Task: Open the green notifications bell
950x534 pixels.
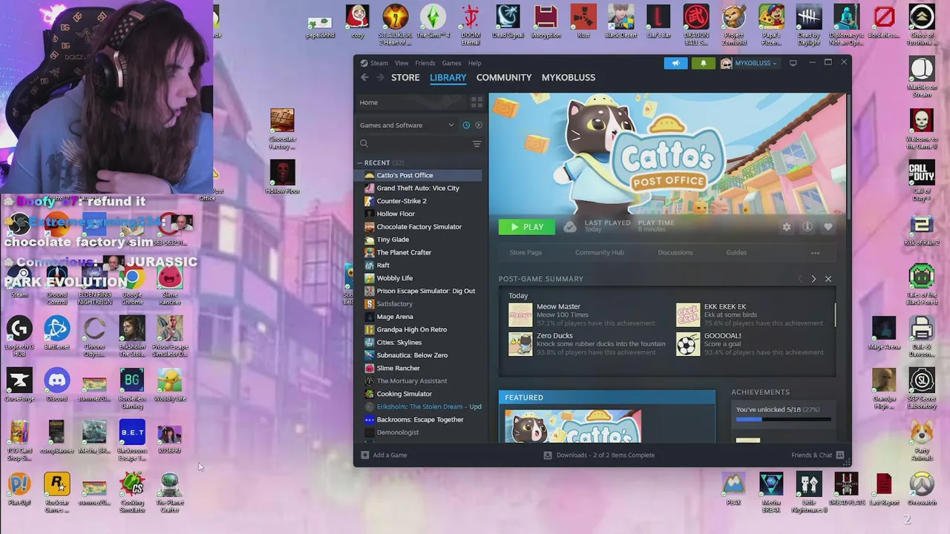Action: (703, 63)
